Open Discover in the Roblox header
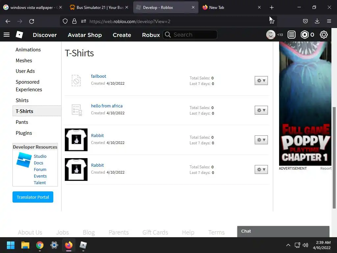This screenshot has height=253, width=337. 45,35
